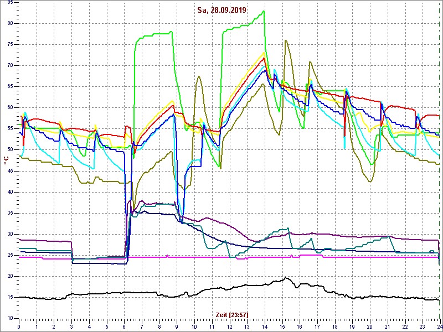Select hour 3 on the time axis
Viewport: 443px width, 332px height.
coord(72,326)
